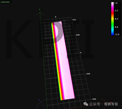Click the WeChat logo icon

pos(86,104)
